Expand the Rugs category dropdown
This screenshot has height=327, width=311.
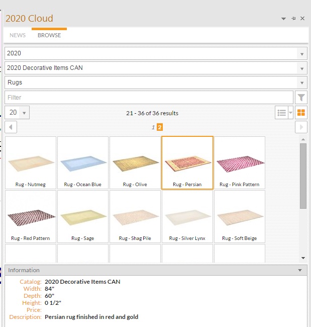click(x=156, y=83)
